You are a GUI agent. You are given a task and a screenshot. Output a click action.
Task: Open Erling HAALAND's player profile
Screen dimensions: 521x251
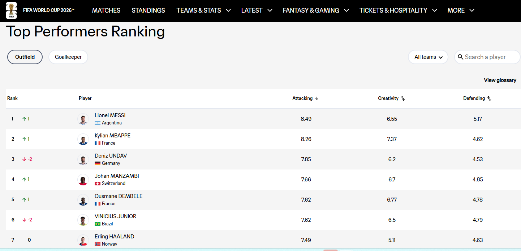click(114, 237)
